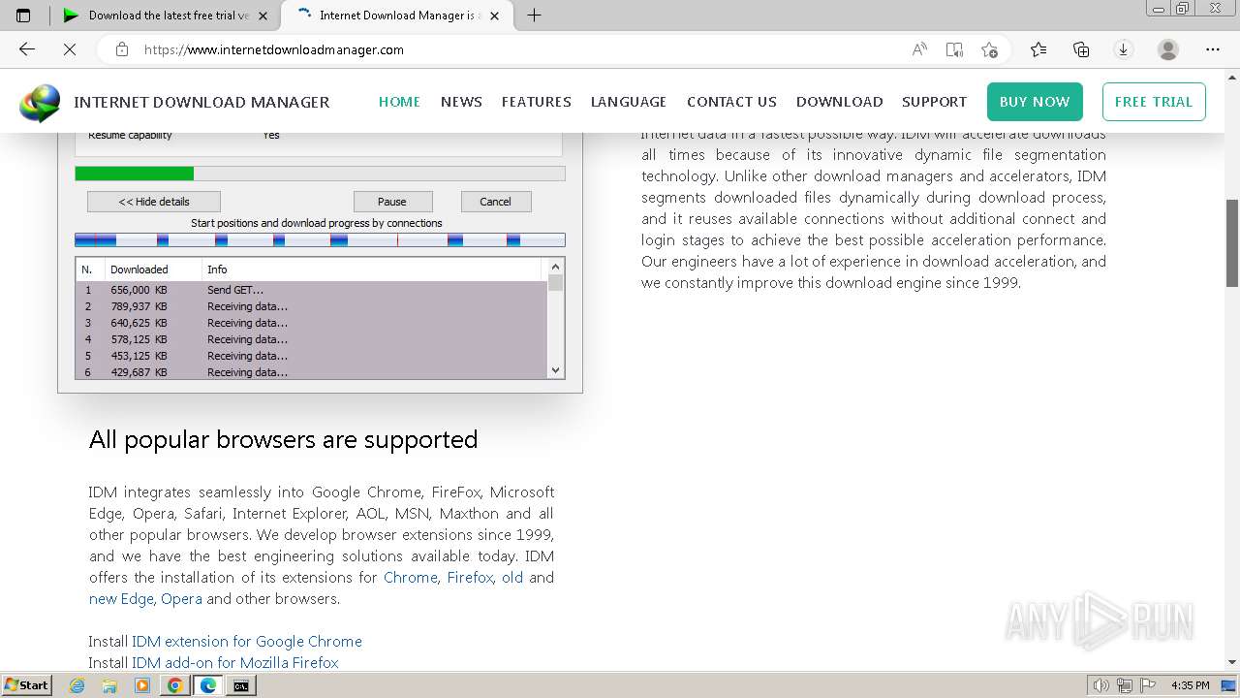Open Command Prompt taskbar window
This screenshot has width=1240, height=698.
point(241,685)
